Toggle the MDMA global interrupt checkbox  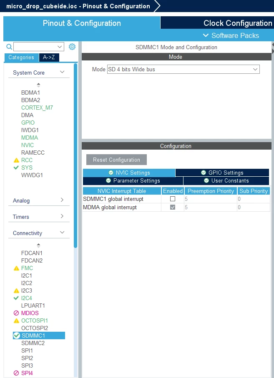pos(173,207)
